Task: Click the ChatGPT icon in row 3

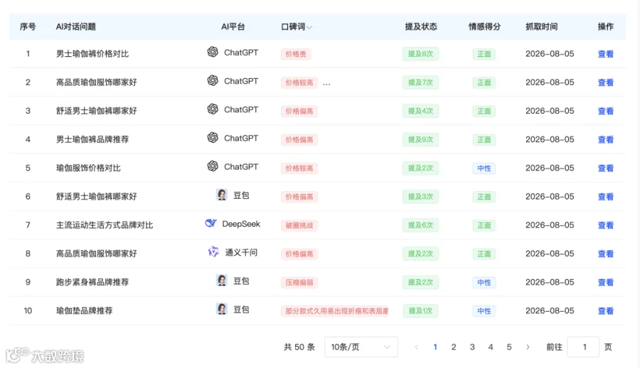Action: pos(213,109)
